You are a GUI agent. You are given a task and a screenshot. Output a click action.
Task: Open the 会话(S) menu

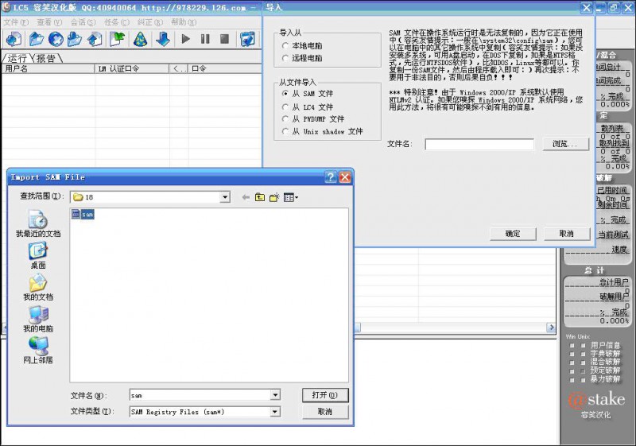(83, 22)
